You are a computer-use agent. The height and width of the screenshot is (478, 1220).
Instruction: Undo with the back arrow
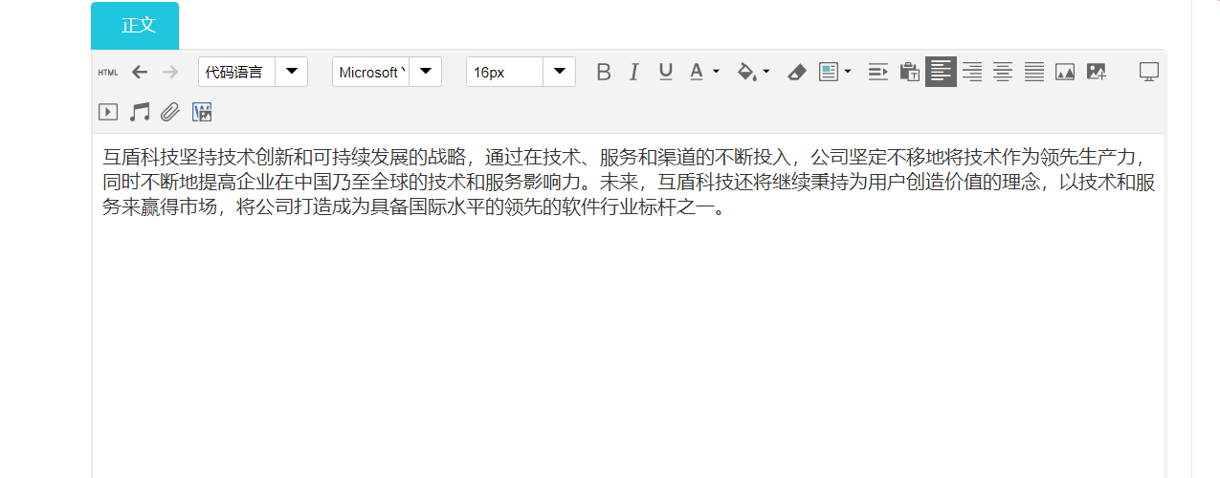pyautogui.click(x=140, y=72)
